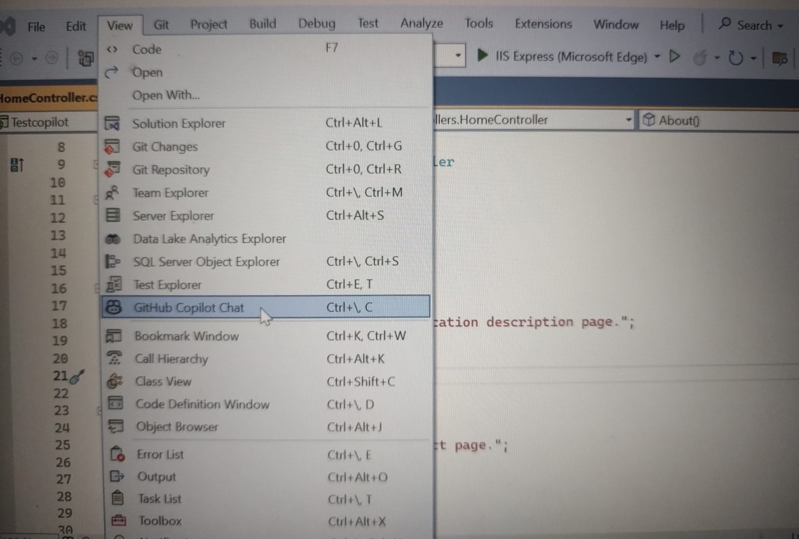Click the Data Lake Analytics Explorer icon
Viewport: 799px width, 539px height.
(113, 239)
